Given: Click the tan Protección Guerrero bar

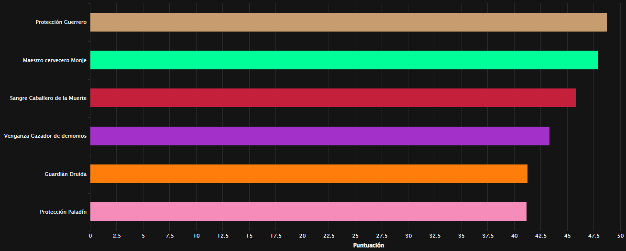Looking at the screenshot, I should pos(348,22).
